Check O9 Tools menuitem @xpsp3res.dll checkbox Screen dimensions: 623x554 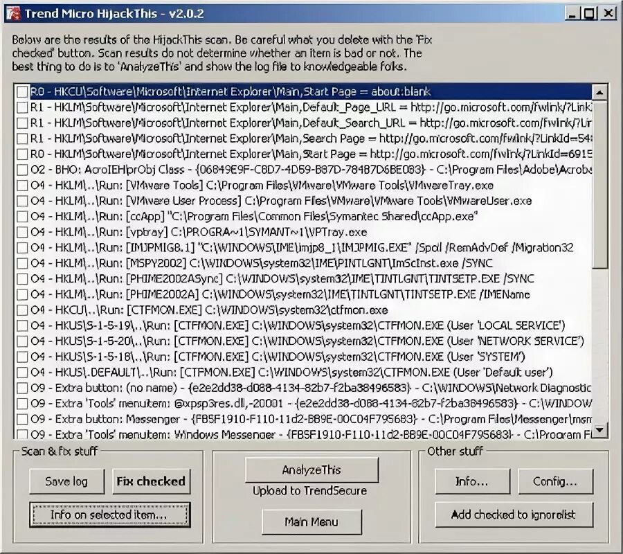tap(22, 403)
